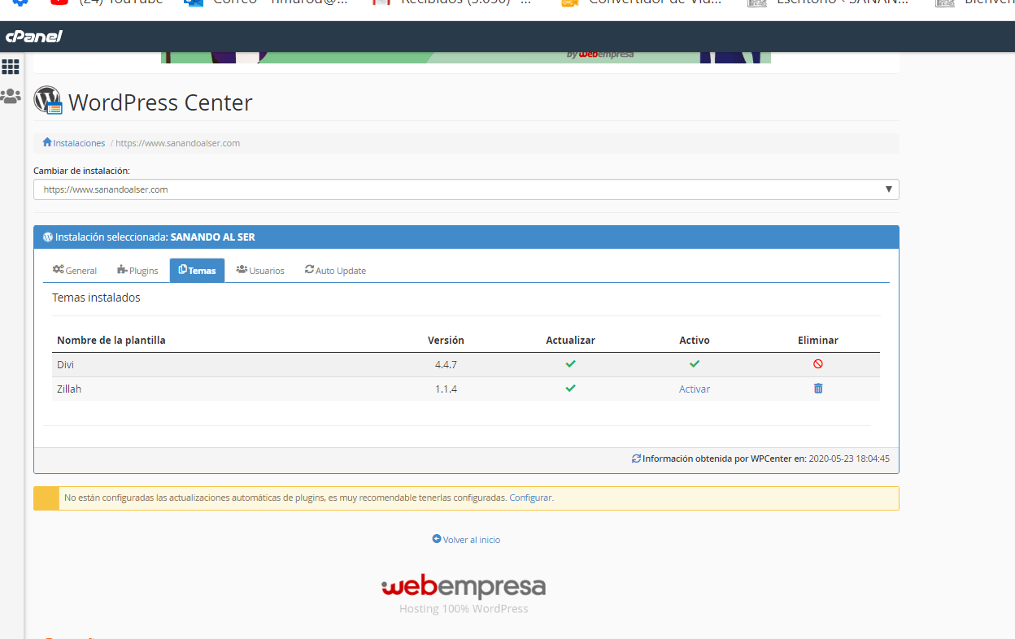Click the Zillah theme name
This screenshot has width=1015, height=639.
[69, 389]
